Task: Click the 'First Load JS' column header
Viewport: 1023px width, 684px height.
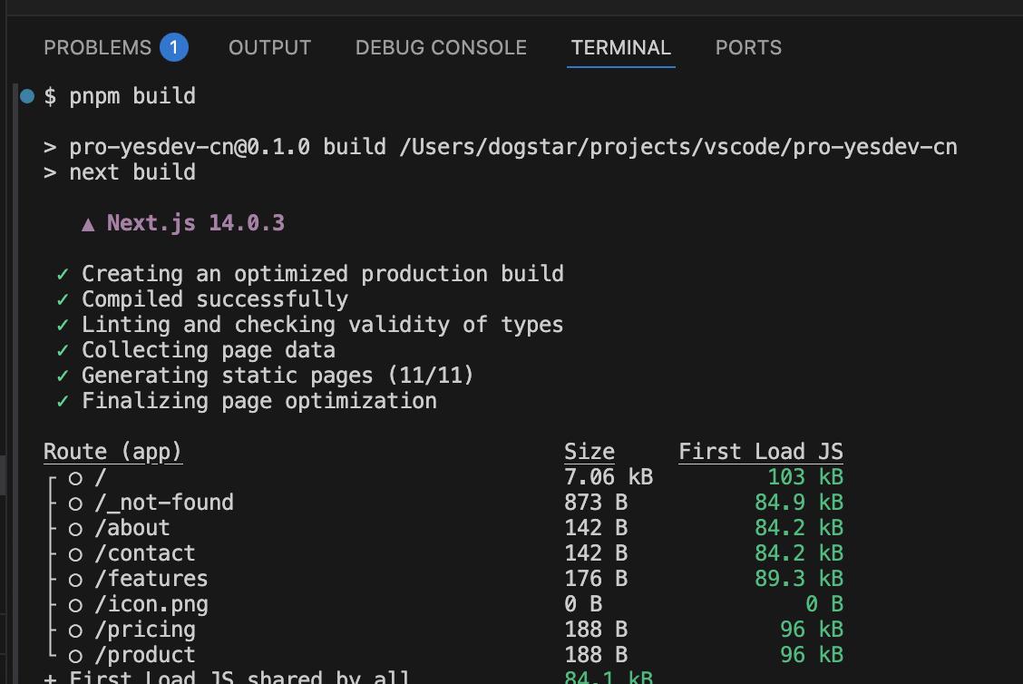Action: click(761, 452)
